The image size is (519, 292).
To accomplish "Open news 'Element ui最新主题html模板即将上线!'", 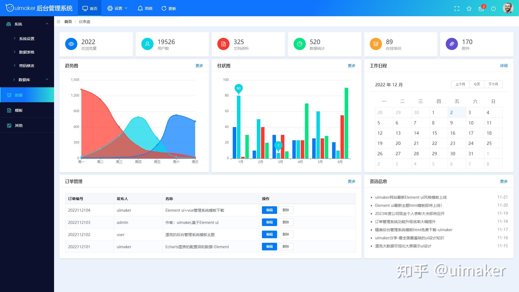I will click(408, 205).
